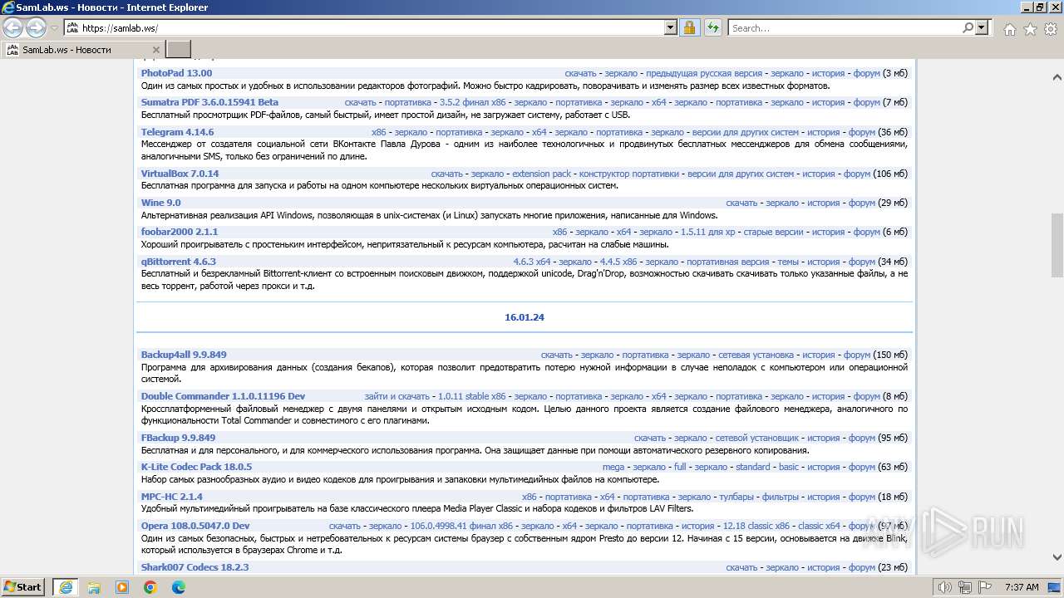
Task: Start search with the magnifier icon
Action: pyautogui.click(x=968, y=27)
